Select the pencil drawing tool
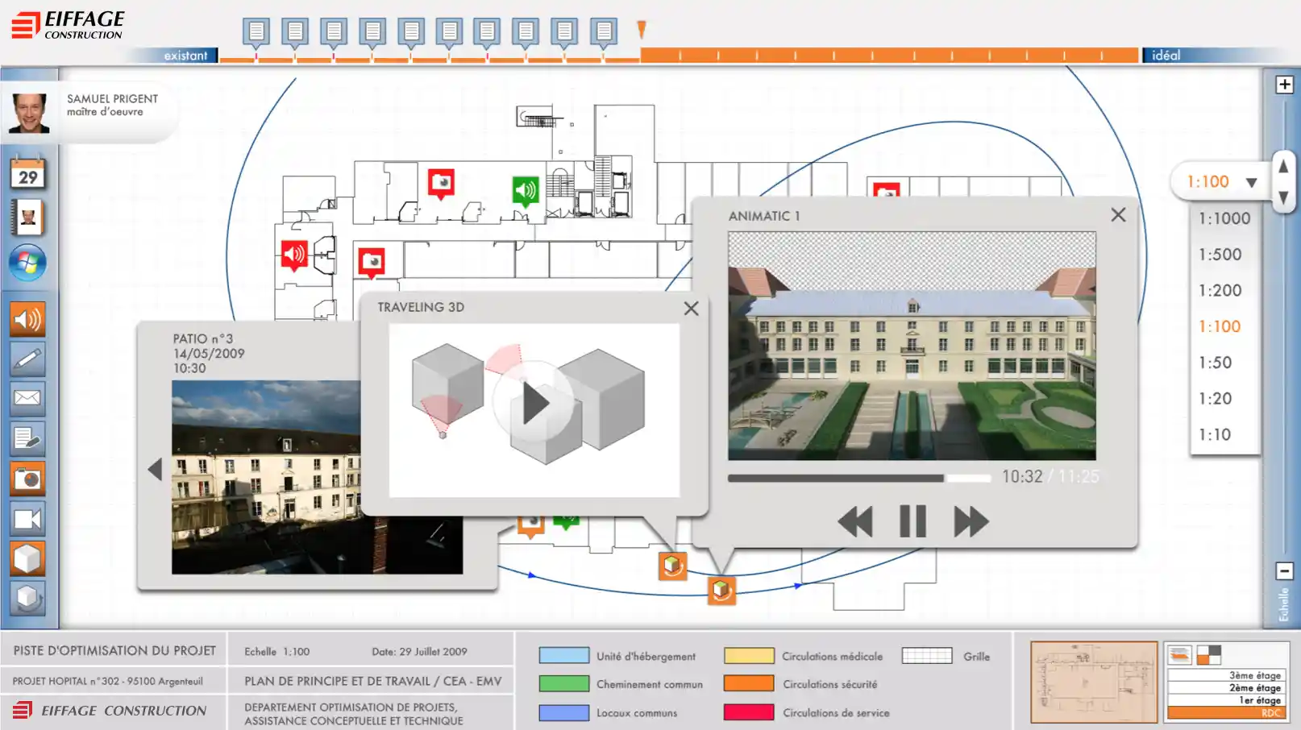The image size is (1301, 730). [x=27, y=359]
